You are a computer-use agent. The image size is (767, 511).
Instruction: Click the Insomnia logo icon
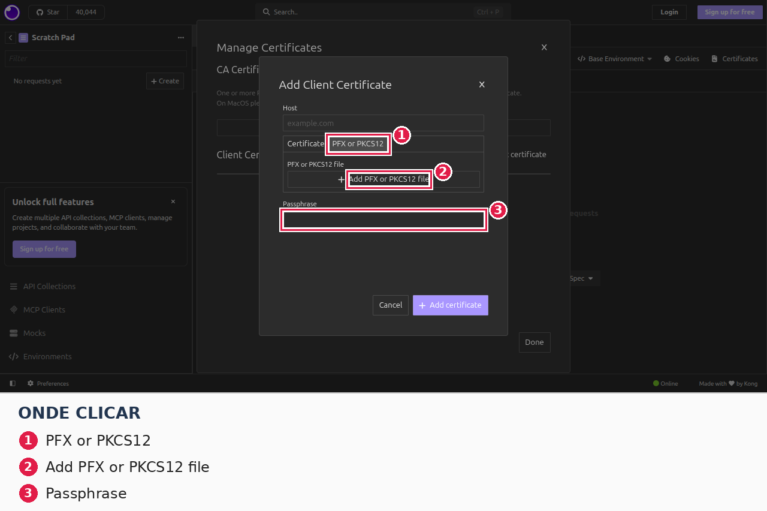pos(12,12)
